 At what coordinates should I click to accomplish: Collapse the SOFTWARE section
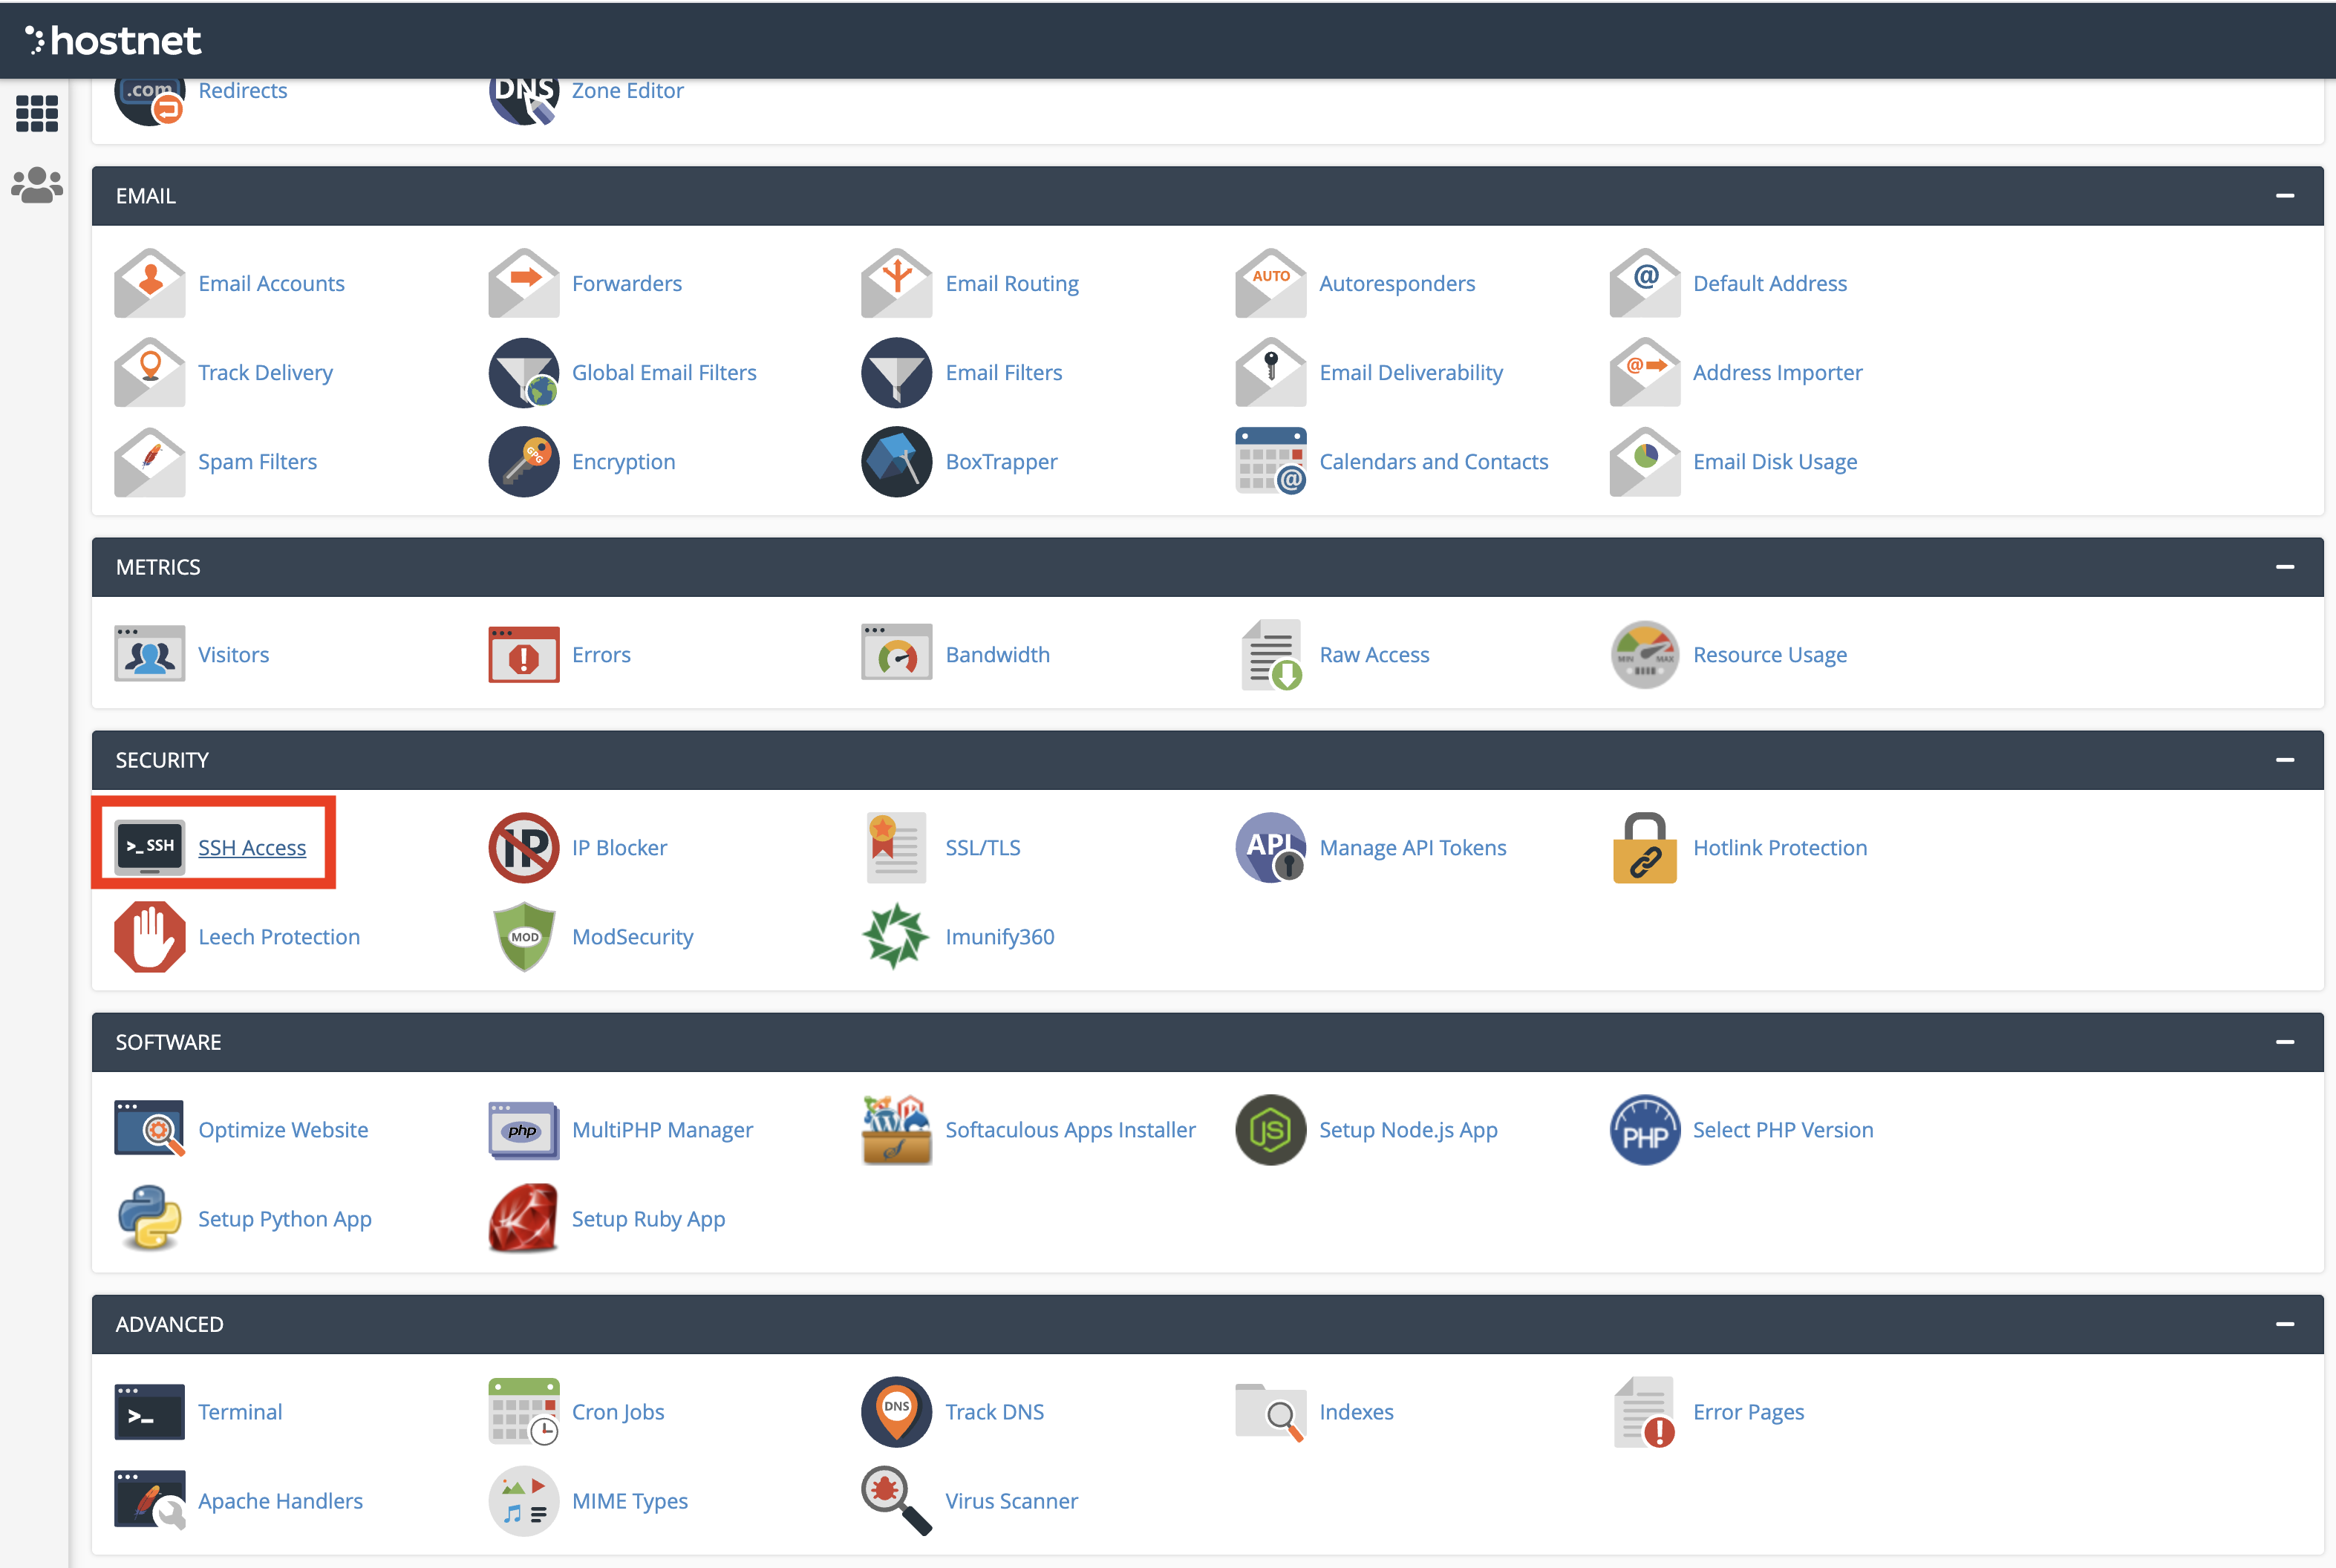point(2284,1042)
